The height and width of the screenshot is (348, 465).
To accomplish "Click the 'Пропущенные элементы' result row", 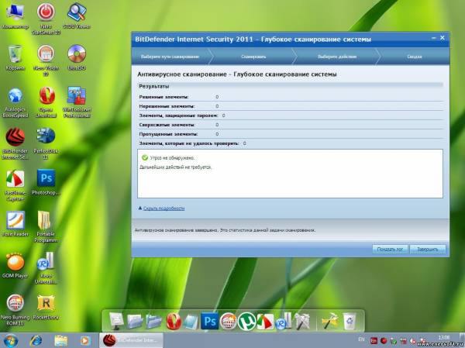I will click(291, 134).
